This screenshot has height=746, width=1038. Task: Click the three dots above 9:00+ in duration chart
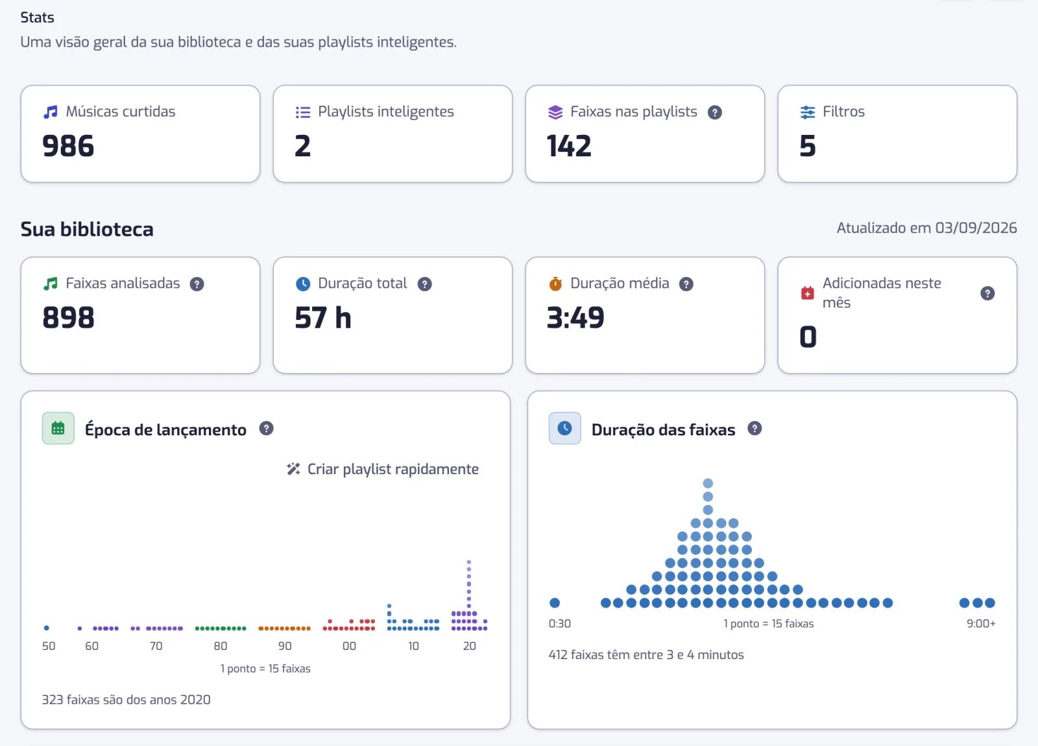point(977,603)
